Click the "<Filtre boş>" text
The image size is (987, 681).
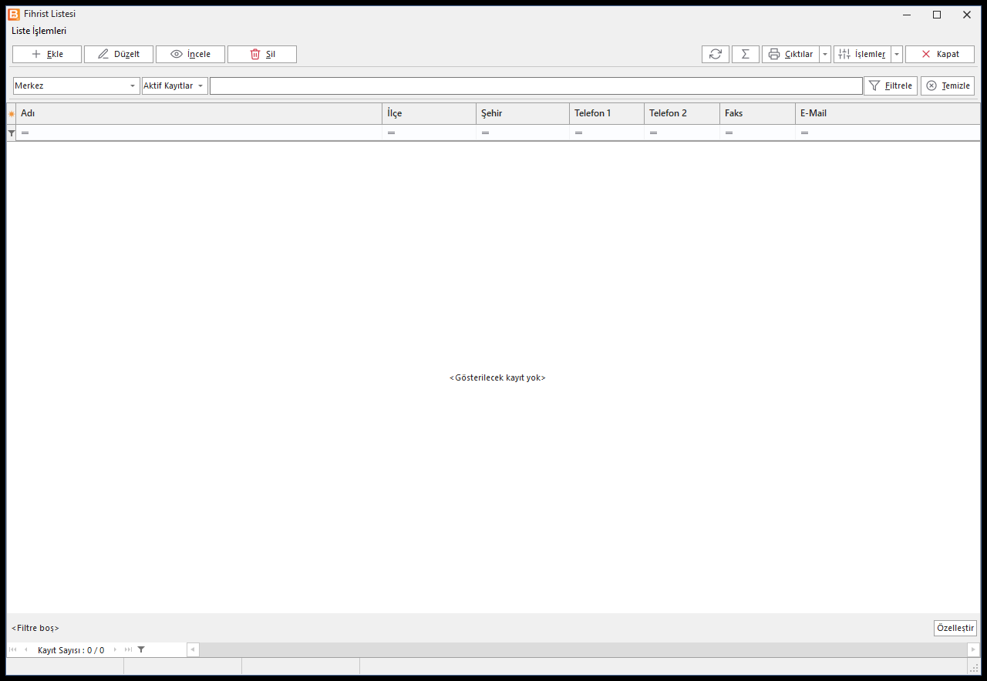[35, 628]
